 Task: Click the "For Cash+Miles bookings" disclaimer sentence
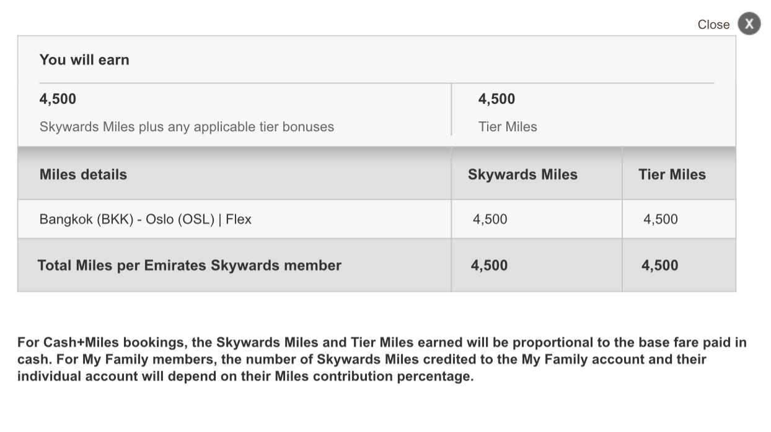382,342
